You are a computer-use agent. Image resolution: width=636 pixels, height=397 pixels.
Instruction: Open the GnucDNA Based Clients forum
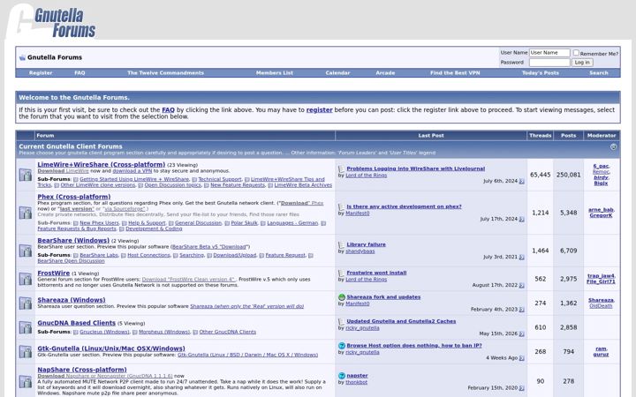77,323
